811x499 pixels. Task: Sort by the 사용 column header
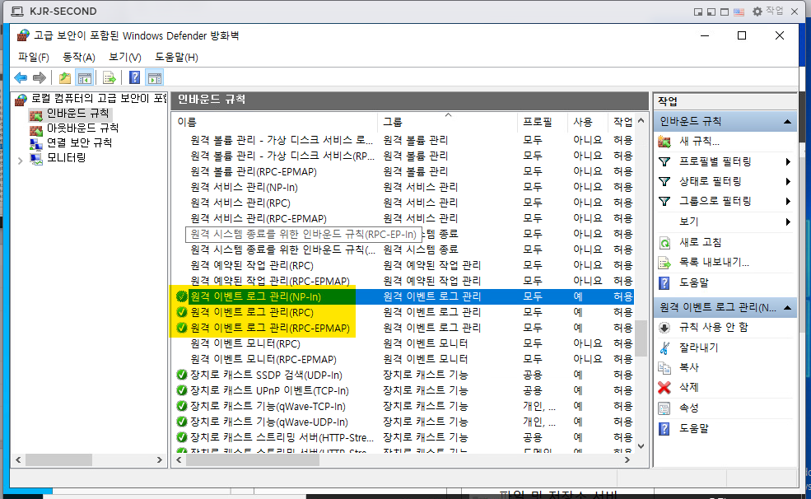[587, 122]
